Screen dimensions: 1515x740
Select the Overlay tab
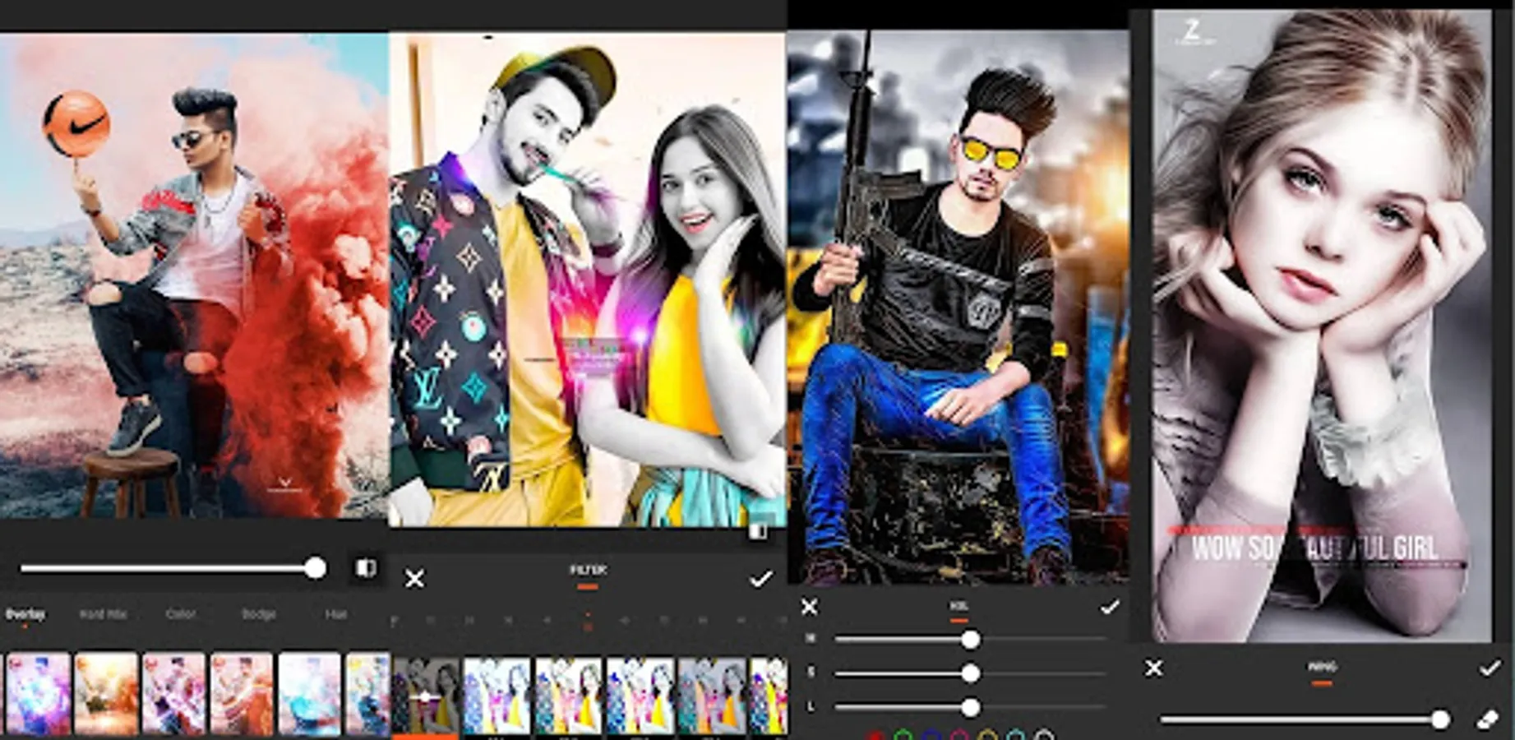(25, 614)
